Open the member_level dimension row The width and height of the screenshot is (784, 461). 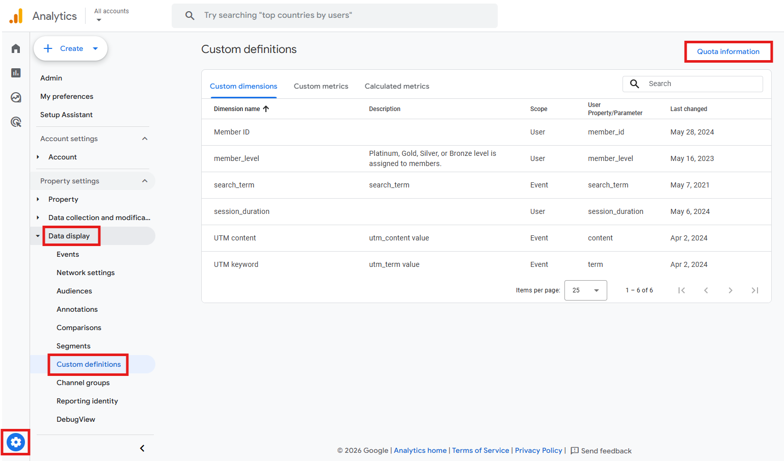pos(486,158)
